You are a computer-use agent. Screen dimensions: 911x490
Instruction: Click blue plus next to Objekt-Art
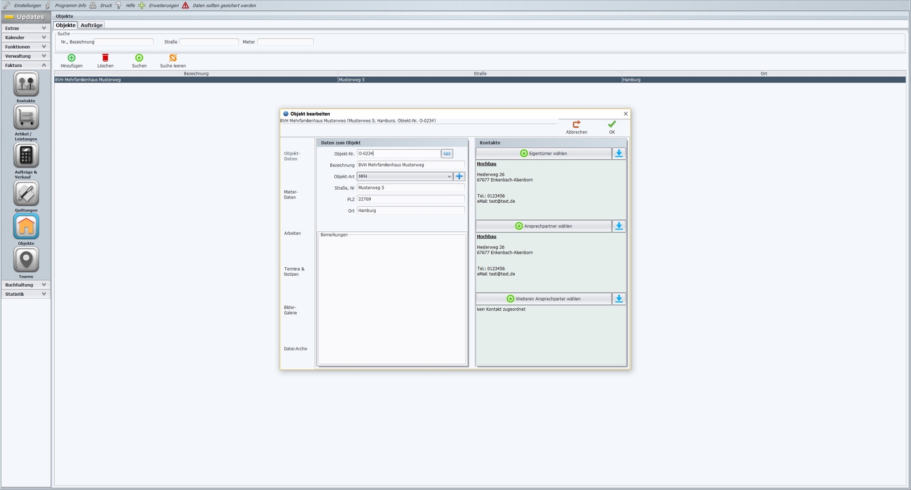[459, 177]
